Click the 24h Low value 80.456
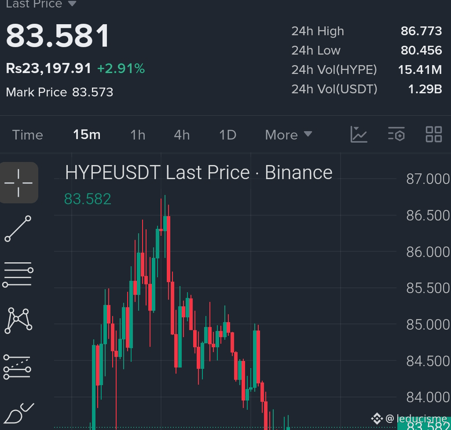 point(422,50)
